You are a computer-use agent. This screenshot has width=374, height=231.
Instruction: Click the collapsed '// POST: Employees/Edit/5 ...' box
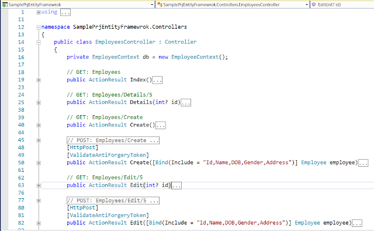click(113, 201)
